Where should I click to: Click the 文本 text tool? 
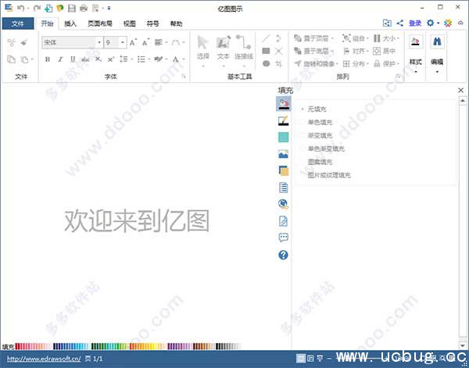click(x=224, y=47)
